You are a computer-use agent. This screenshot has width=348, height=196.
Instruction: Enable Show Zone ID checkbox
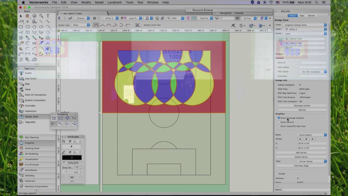279,122
